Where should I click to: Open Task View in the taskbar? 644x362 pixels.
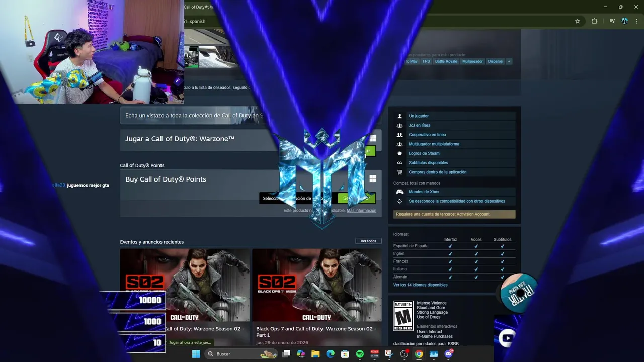286,354
